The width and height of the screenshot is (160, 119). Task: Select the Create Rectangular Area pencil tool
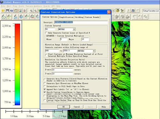point(9,17)
